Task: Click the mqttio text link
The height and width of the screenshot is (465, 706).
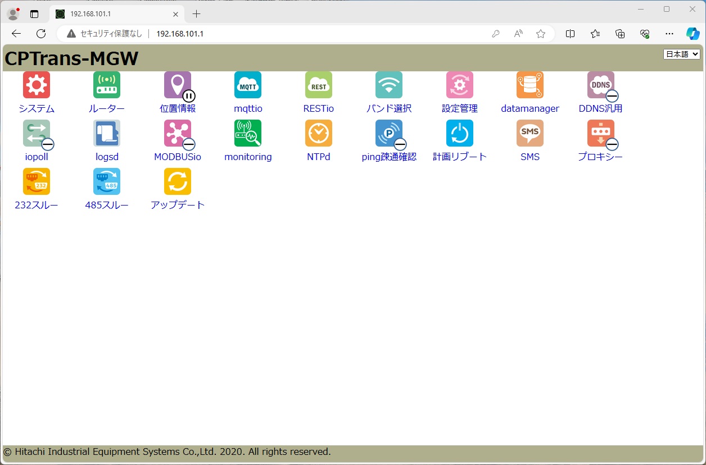Action: pos(248,108)
